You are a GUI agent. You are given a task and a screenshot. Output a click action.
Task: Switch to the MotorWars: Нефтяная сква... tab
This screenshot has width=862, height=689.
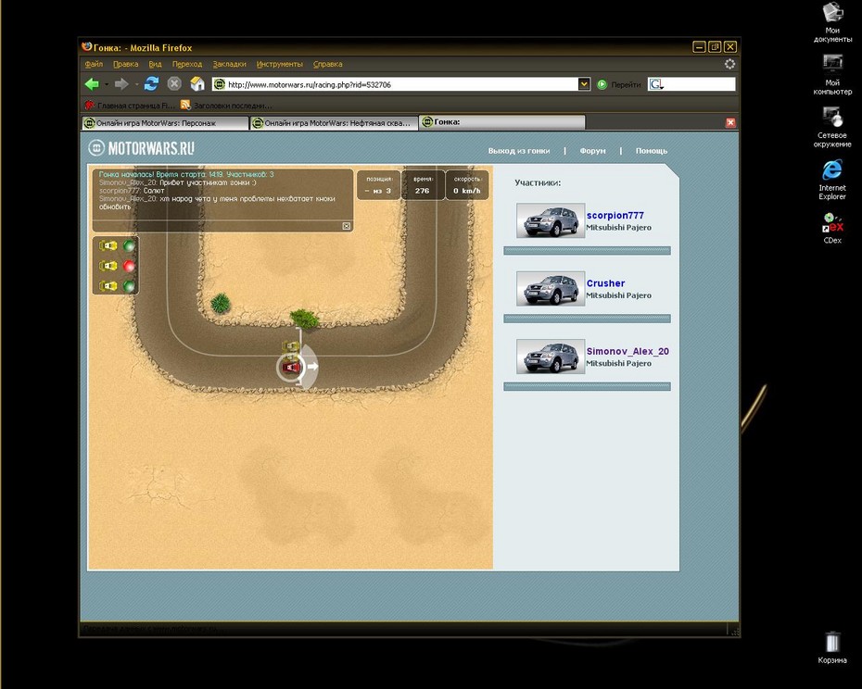click(333, 123)
